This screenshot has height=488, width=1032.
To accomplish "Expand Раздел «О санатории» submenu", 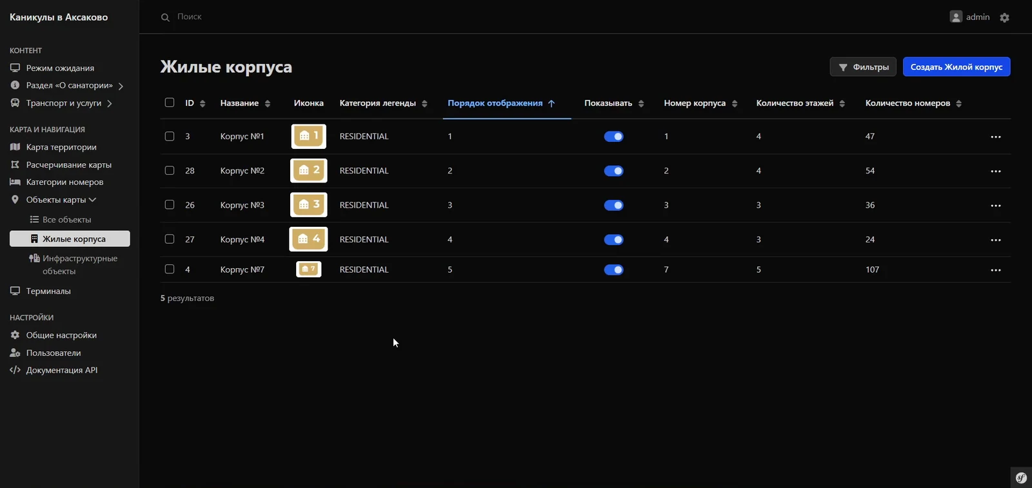I will tap(121, 86).
